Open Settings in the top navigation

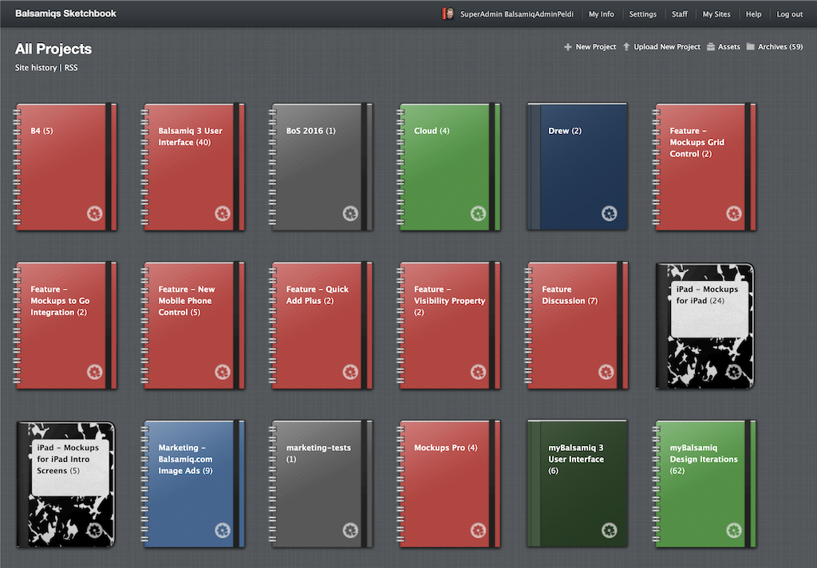[642, 14]
